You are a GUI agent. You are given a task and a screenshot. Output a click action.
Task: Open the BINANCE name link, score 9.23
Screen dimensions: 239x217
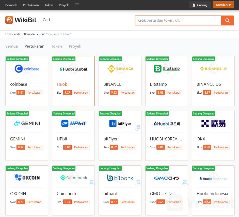tap(112, 84)
